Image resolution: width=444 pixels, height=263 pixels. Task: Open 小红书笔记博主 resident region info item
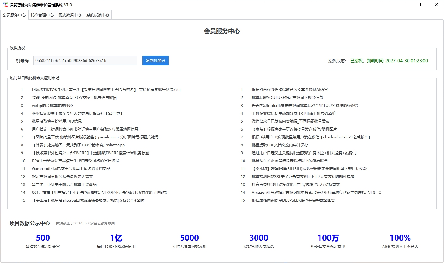(85, 129)
